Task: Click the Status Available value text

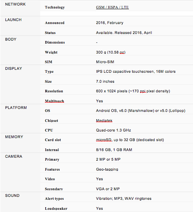Action: tap(124, 33)
